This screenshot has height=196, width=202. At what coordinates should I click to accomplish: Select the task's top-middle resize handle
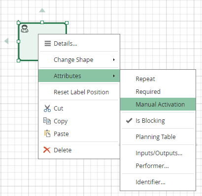pos(42,22)
